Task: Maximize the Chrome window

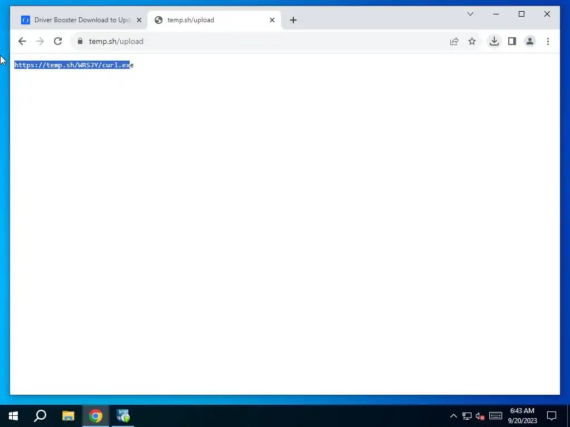Action: click(521, 14)
